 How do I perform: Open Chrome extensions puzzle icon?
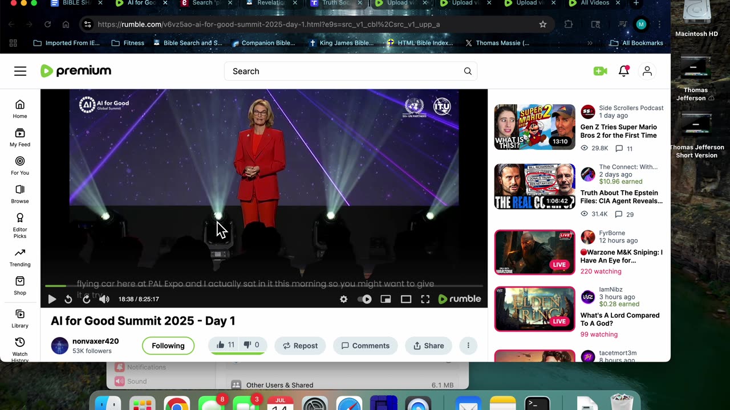point(569,24)
